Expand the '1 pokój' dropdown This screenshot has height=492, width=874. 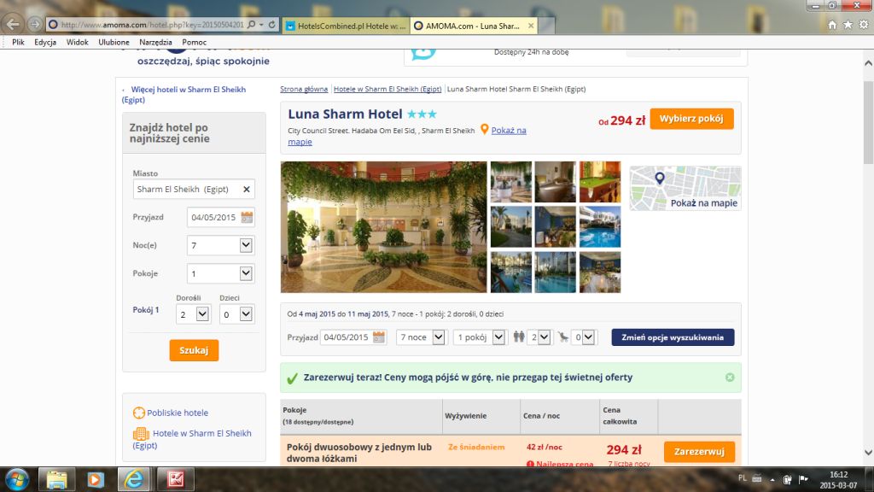tap(498, 337)
